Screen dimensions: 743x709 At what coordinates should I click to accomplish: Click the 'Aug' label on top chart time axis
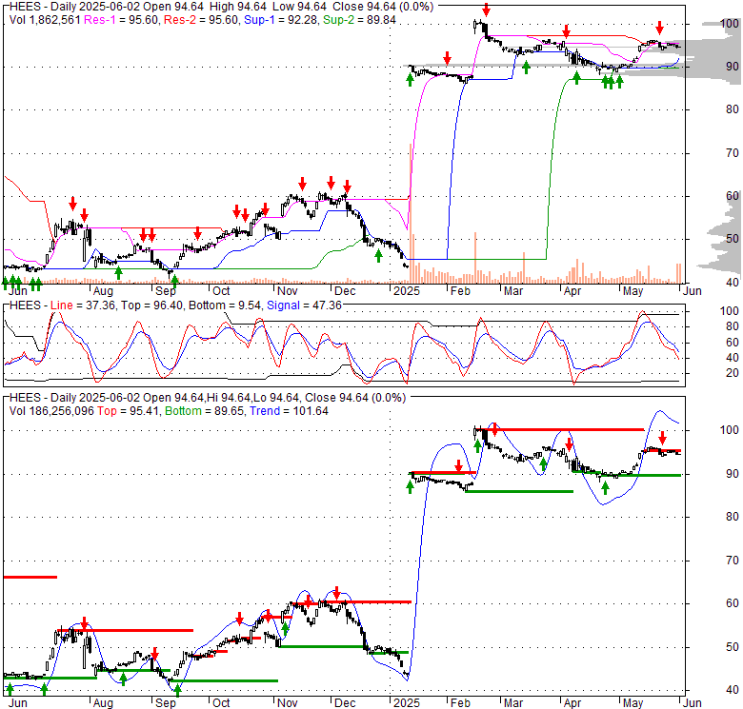103,291
